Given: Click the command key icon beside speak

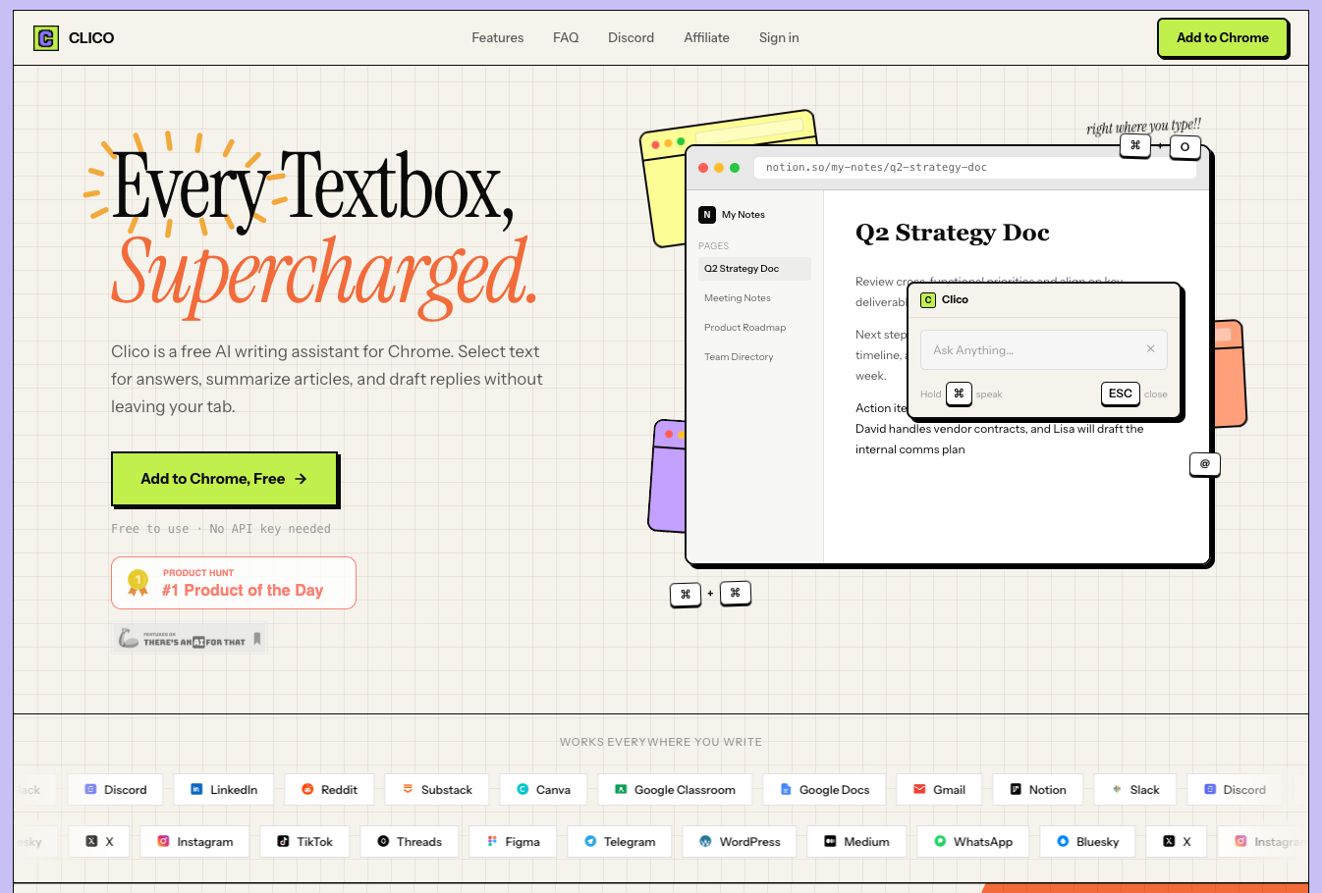Looking at the screenshot, I should (x=959, y=394).
